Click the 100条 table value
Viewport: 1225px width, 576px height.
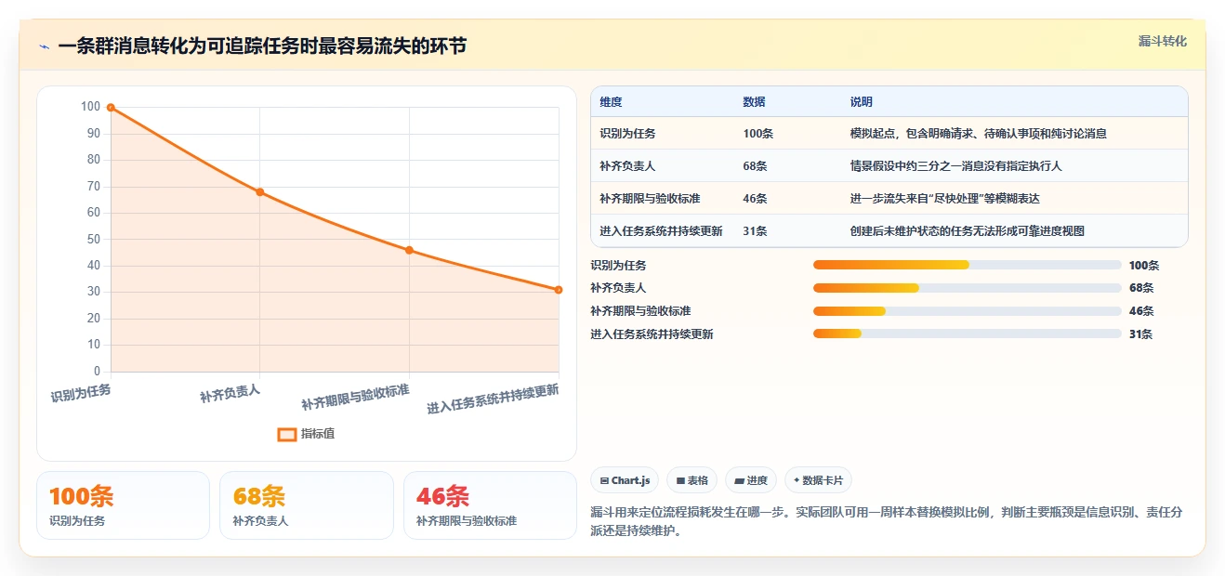[757, 134]
